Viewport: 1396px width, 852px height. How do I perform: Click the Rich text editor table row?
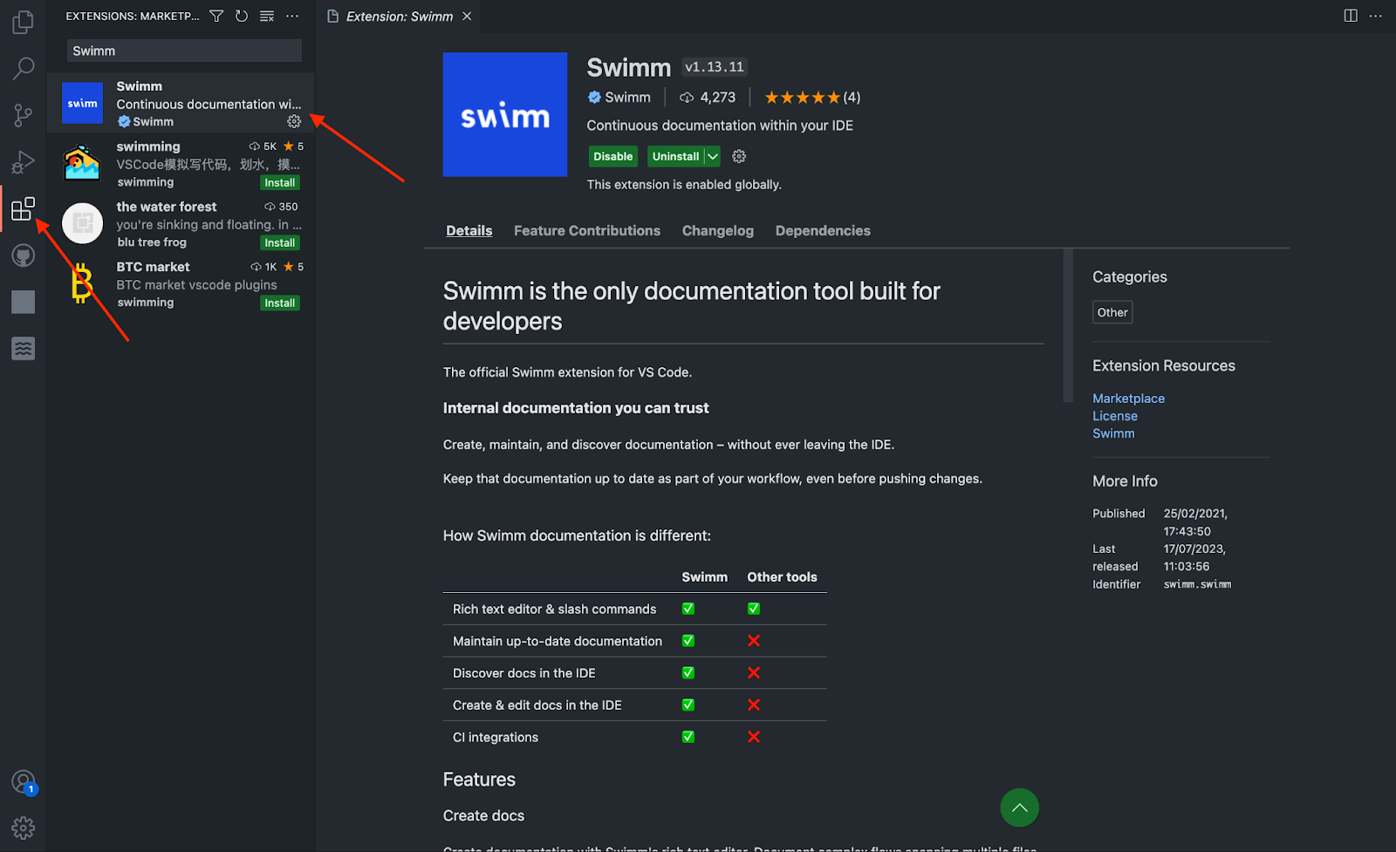click(x=634, y=609)
